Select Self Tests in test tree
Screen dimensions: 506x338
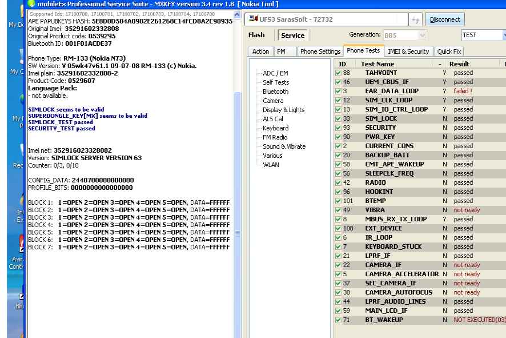tap(276, 82)
